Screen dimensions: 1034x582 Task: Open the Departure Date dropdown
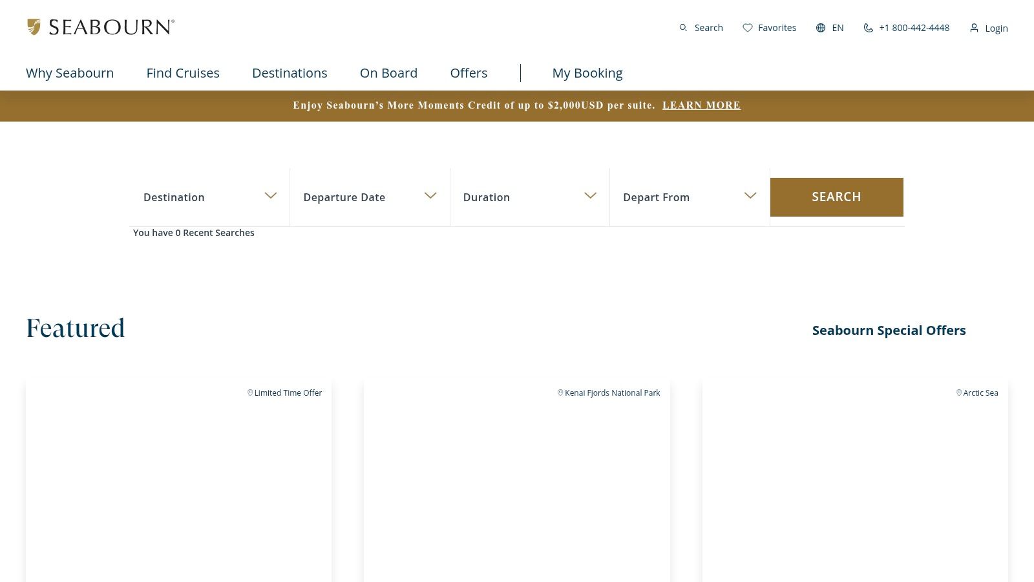coord(369,197)
